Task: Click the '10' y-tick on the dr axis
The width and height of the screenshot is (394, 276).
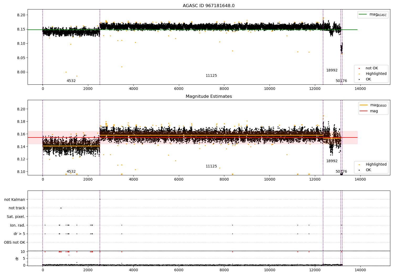Action: pos(23,252)
